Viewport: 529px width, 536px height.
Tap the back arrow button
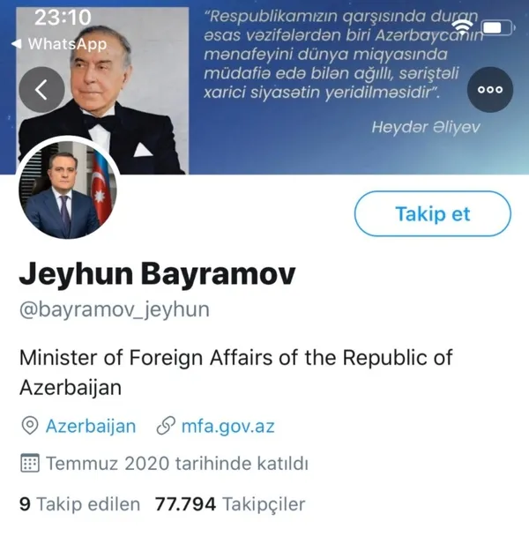41,90
